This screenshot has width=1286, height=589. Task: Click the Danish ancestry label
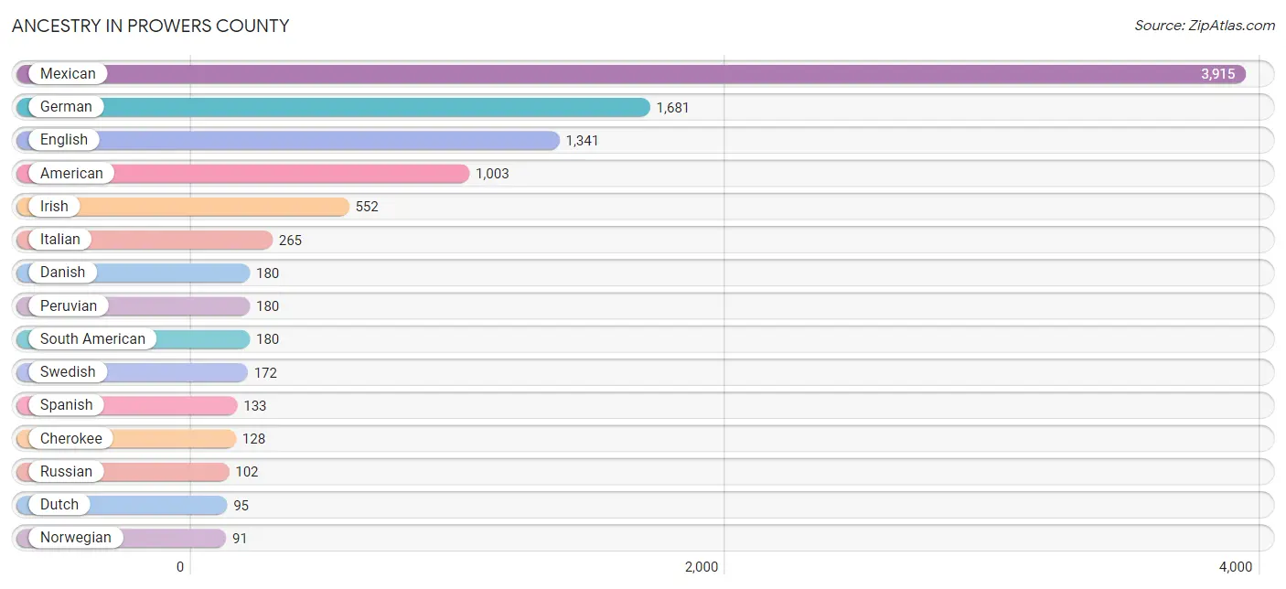62,273
